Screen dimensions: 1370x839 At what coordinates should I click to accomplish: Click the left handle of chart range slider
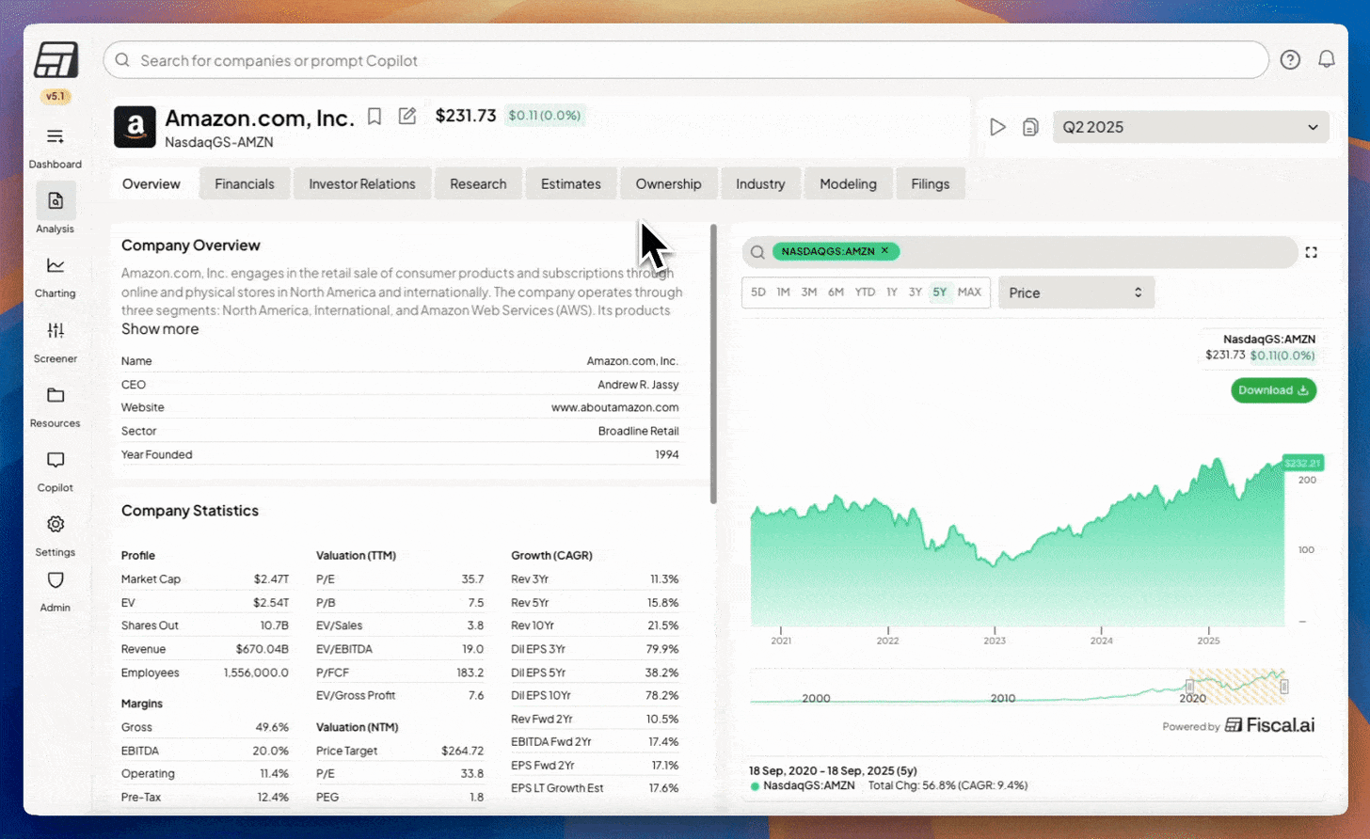coord(1189,687)
